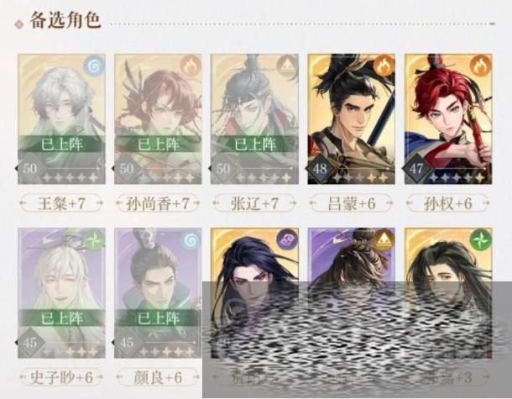Click the 备选角色 section heading
Image resolution: width=512 pixels, height=399 pixels.
[65, 20]
